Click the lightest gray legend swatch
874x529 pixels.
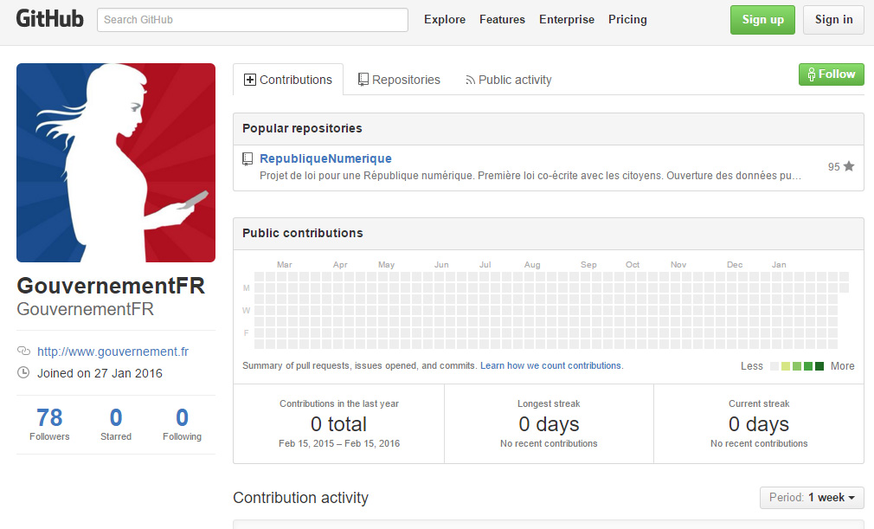click(x=774, y=366)
